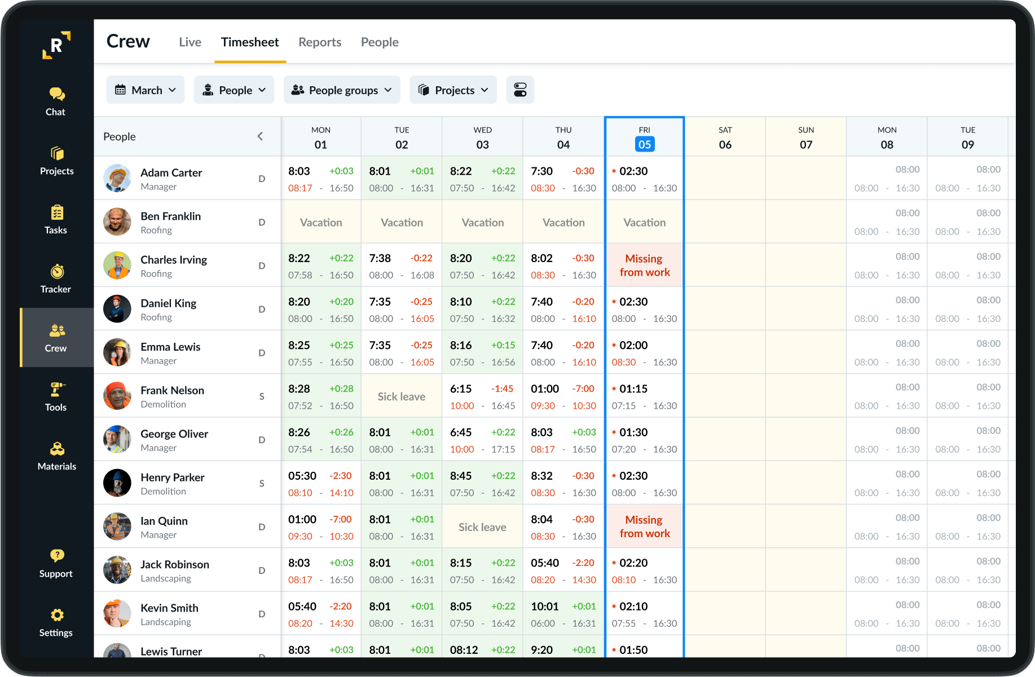Toggle the D status badge for Adam Carter
Screen dimensions: 1035x677
coord(262,178)
